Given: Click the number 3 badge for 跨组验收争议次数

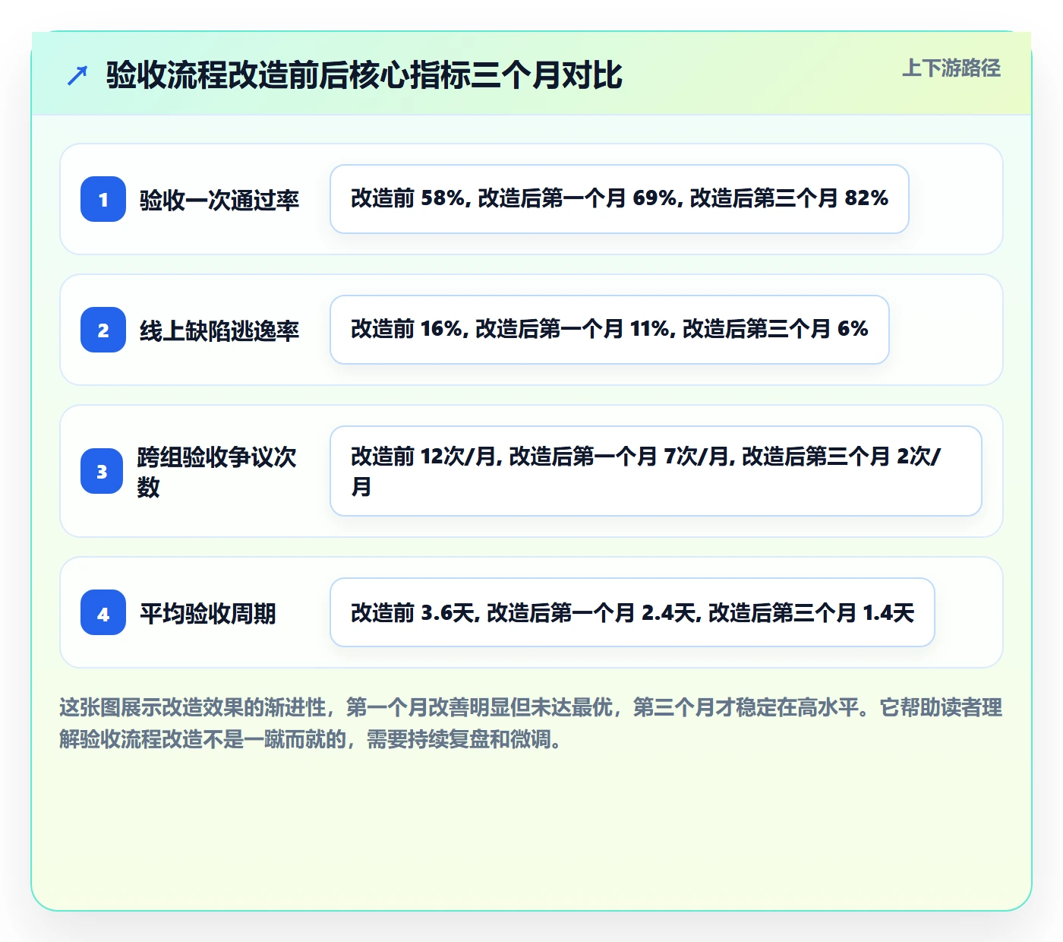Looking at the screenshot, I should tap(102, 471).
